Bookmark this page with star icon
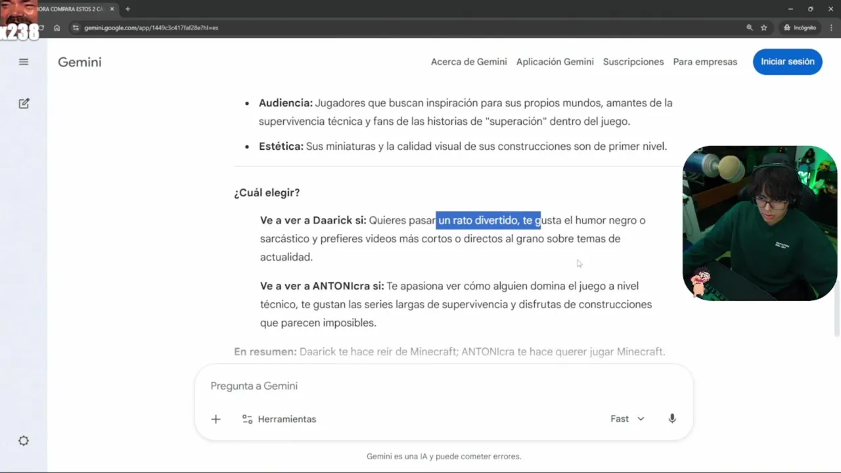The image size is (841, 473). (x=764, y=28)
